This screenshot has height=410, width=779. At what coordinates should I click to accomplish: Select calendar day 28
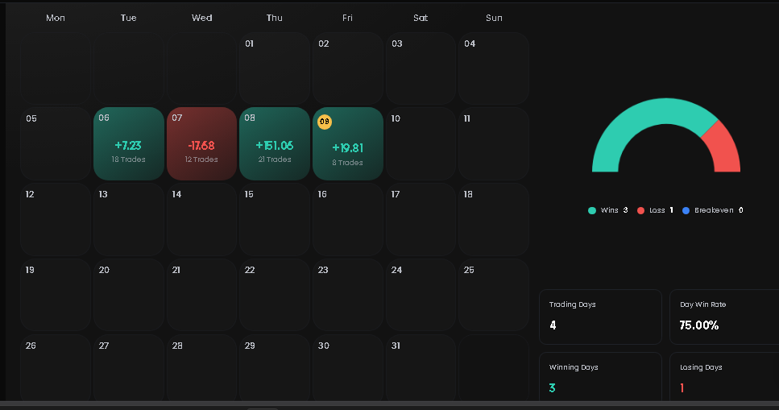click(x=201, y=368)
